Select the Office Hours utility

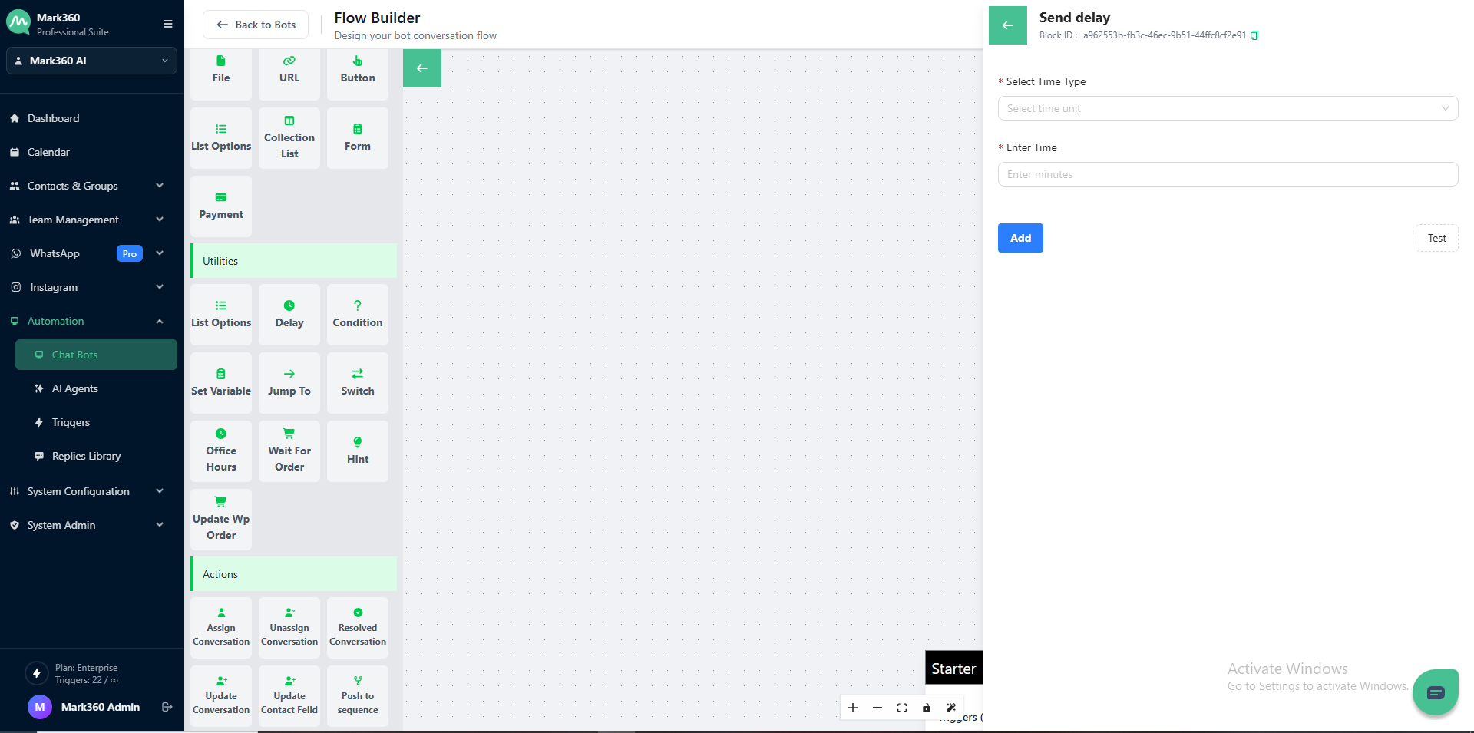pos(220,451)
